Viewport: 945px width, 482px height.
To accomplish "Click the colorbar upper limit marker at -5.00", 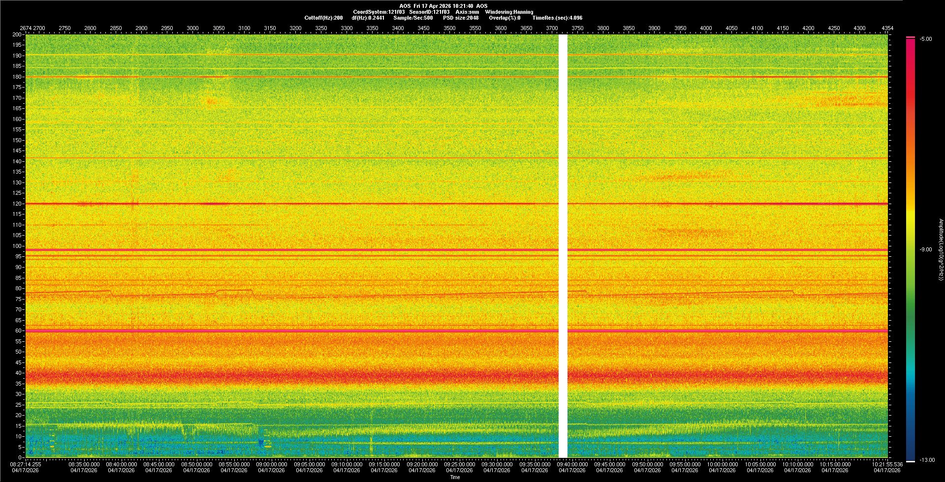I will point(911,37).
